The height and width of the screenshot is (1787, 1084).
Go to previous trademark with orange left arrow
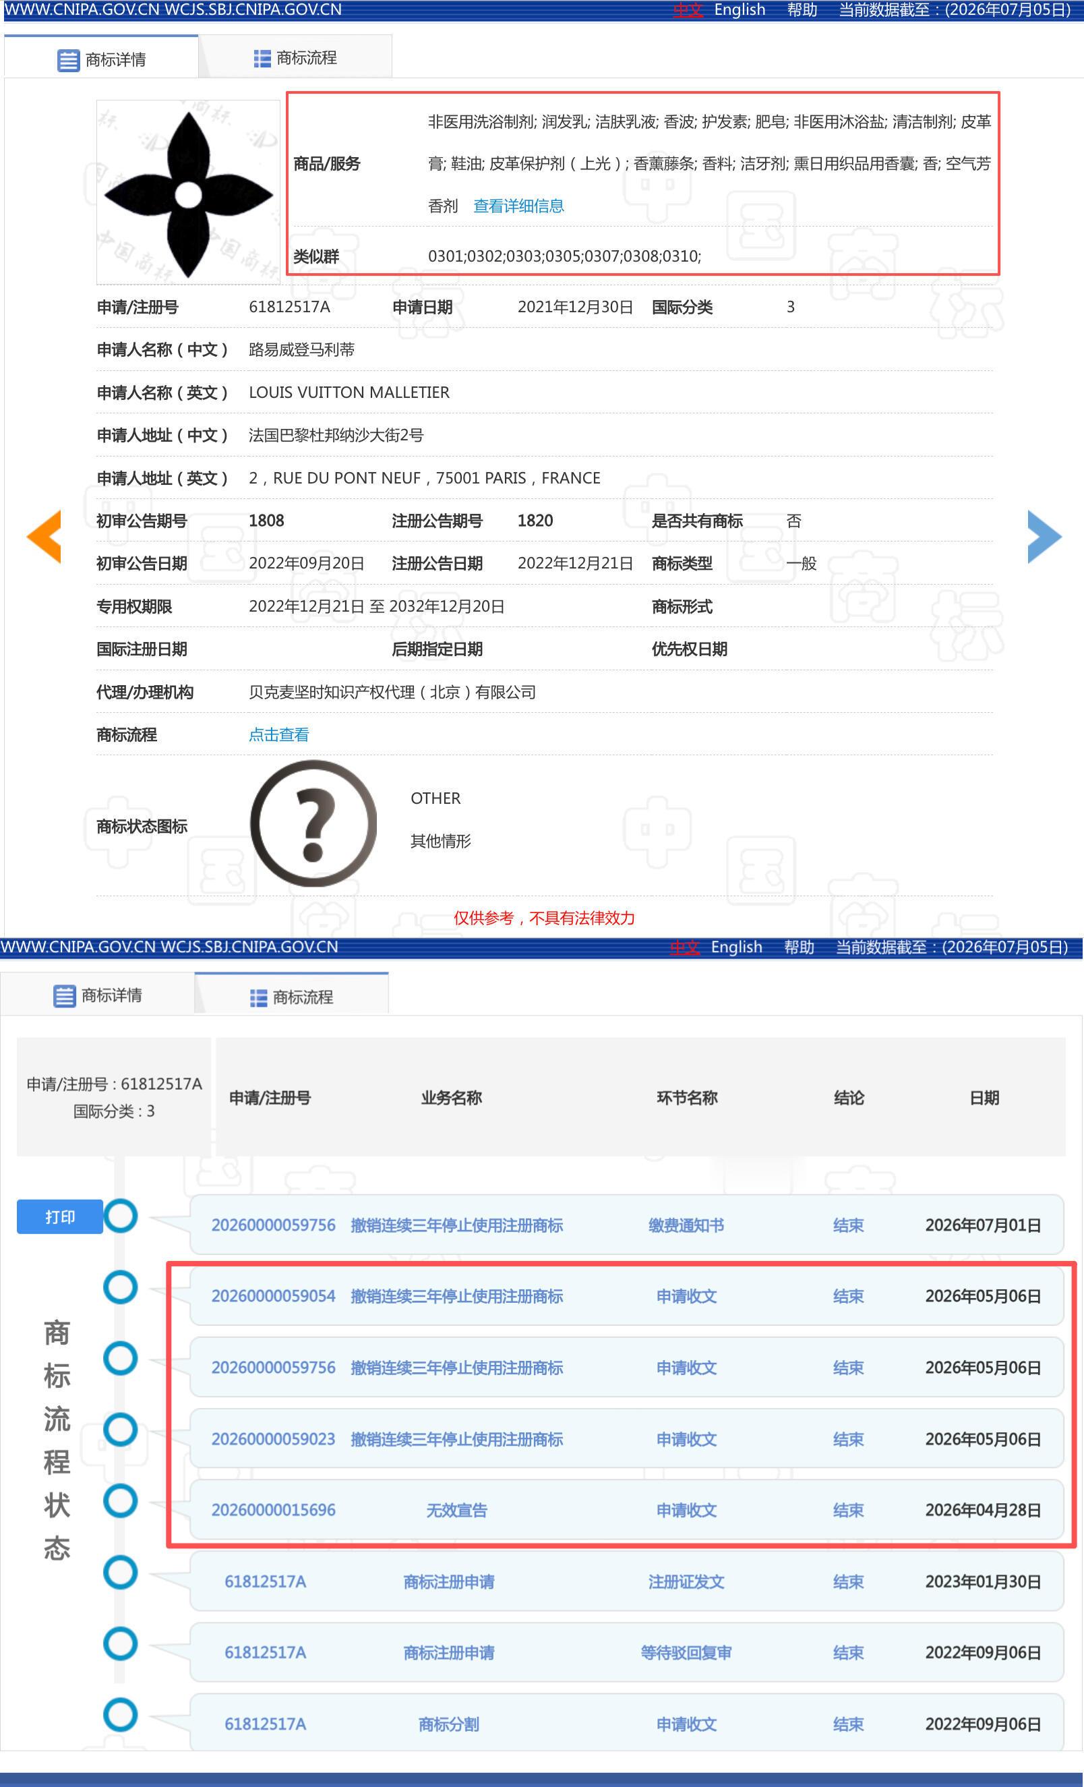coord(44,537)
